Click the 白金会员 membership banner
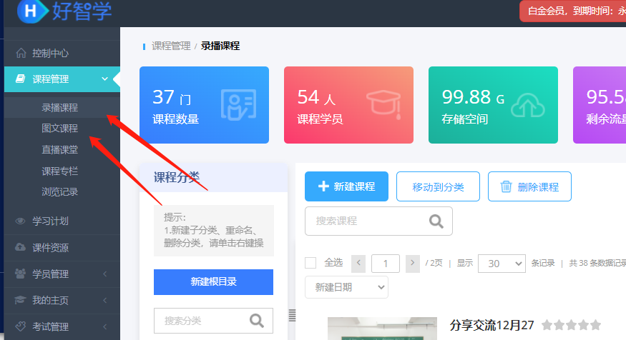 point(573,11)
